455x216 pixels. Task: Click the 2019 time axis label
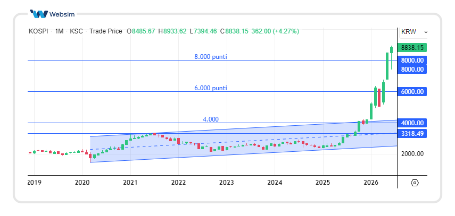coord(34,183)
